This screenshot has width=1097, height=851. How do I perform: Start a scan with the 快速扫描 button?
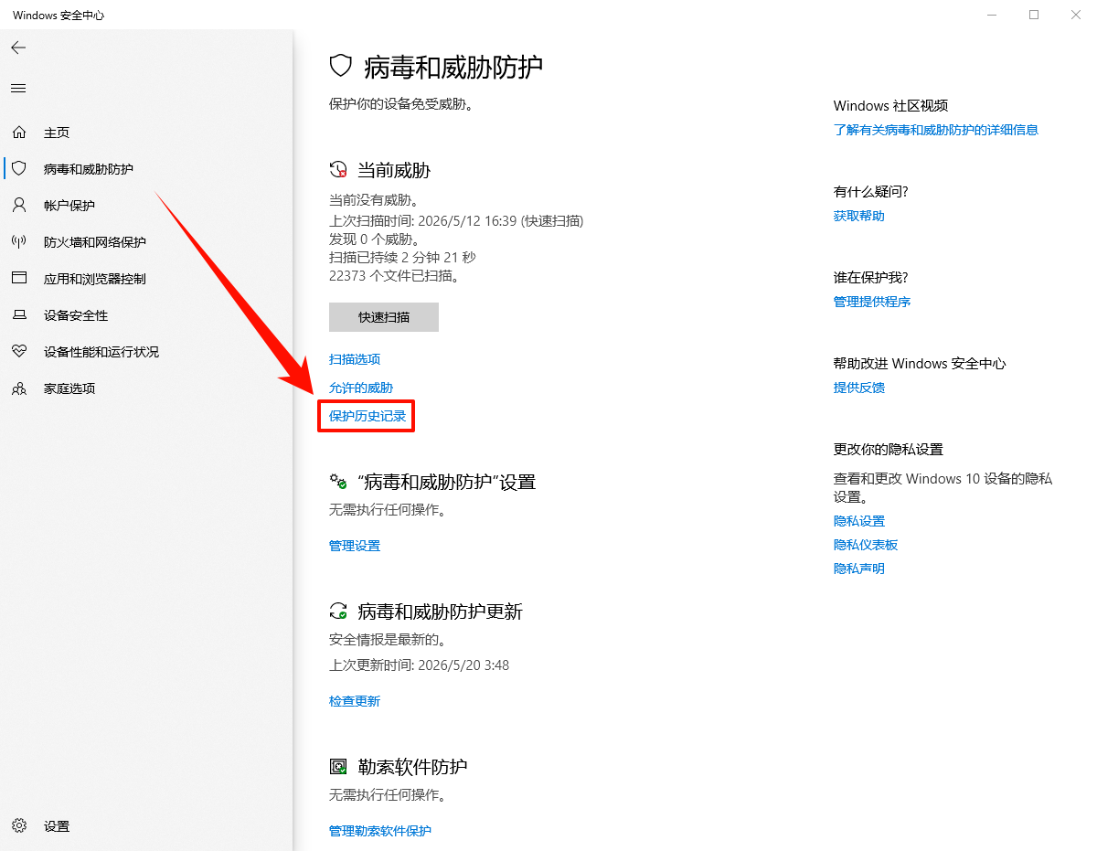[384, 317]
